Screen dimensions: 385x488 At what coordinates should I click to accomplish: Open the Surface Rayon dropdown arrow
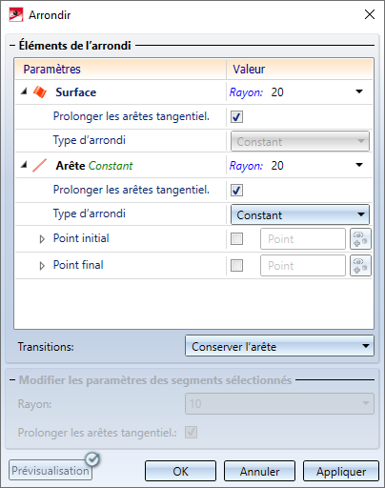359,91
